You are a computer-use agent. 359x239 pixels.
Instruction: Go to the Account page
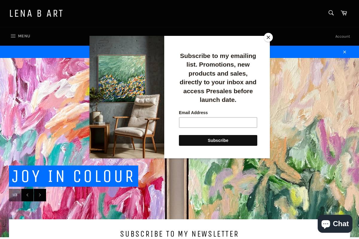click(x=343, y=36)
